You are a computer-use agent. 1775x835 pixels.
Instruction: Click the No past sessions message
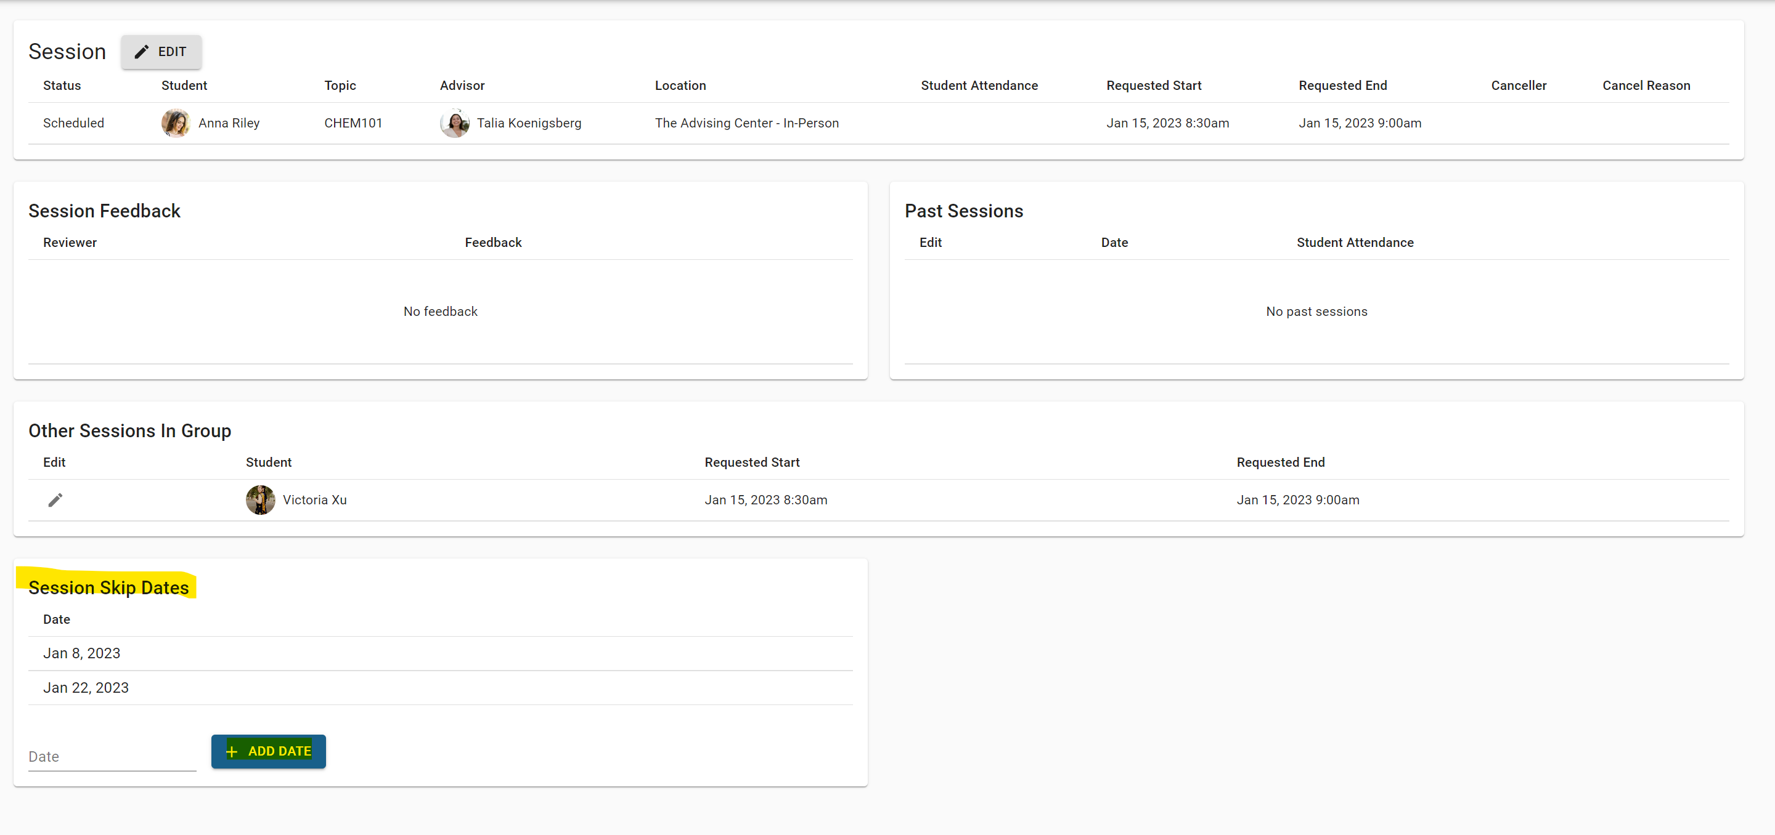point(1317,312)
